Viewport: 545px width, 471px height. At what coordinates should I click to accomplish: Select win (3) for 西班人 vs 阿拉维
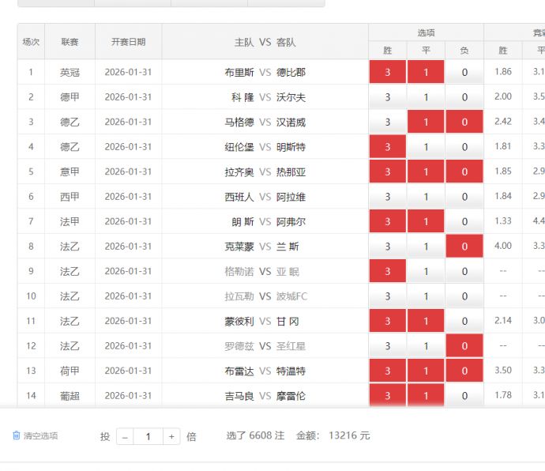(x=388, y=197)
